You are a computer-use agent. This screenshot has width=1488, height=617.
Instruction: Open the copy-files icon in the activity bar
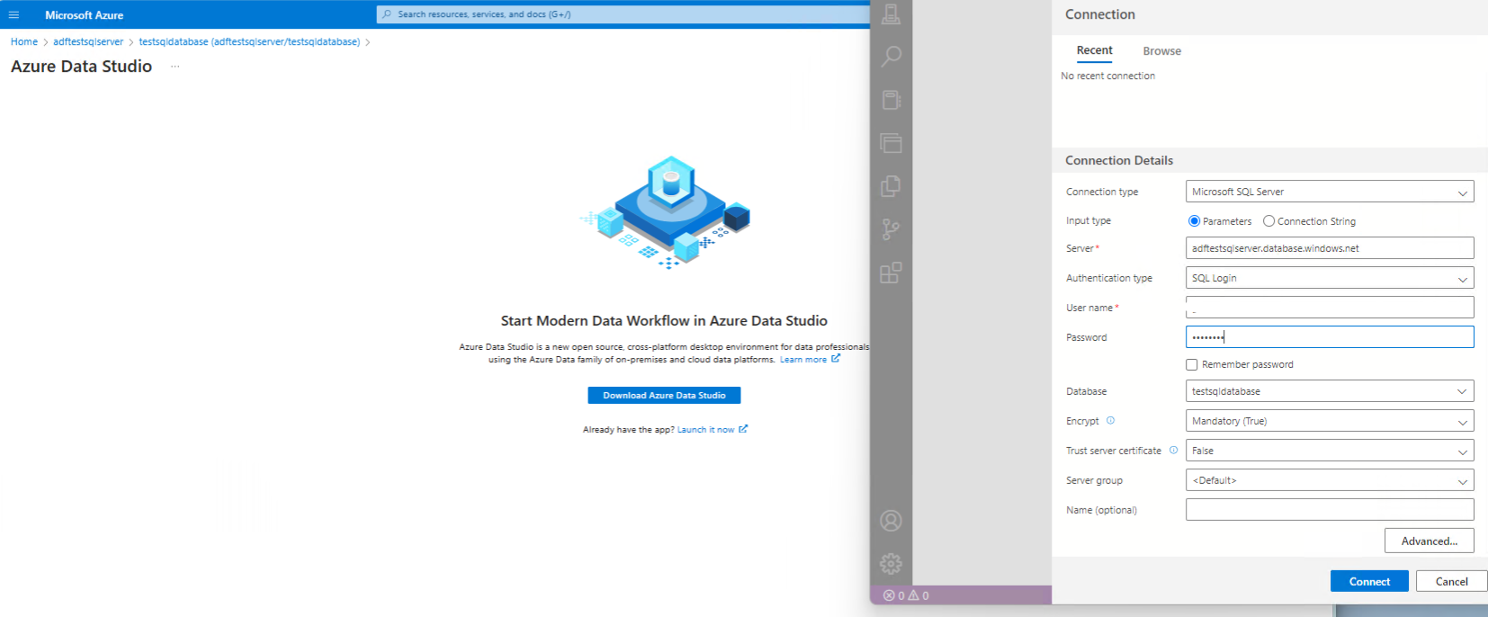[x=891, y=186]
